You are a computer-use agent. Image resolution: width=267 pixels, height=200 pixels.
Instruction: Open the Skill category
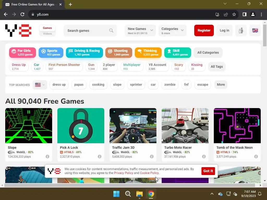178,53
